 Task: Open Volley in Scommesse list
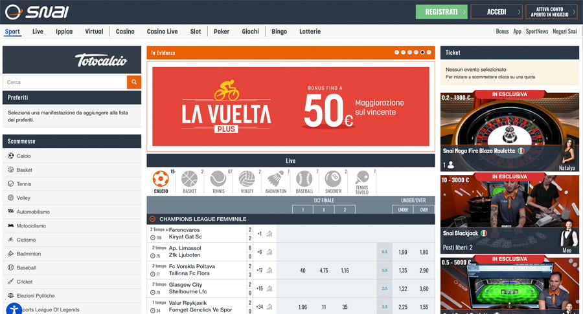(x=72, y=198)
